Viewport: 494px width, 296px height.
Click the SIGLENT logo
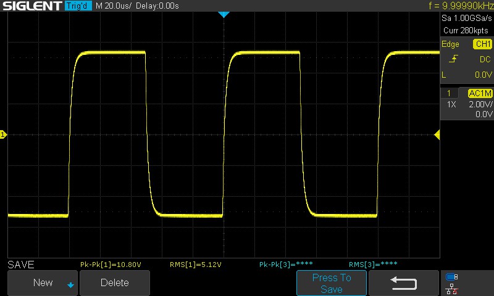pyautogui.click(x=32, y=6)
